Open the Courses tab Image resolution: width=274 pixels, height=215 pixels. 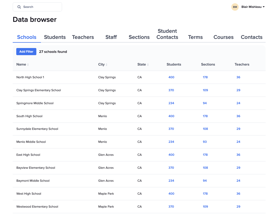223,37
